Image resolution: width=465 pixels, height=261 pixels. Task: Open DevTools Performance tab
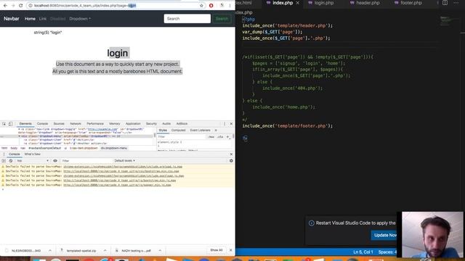[x=95, y=124]
